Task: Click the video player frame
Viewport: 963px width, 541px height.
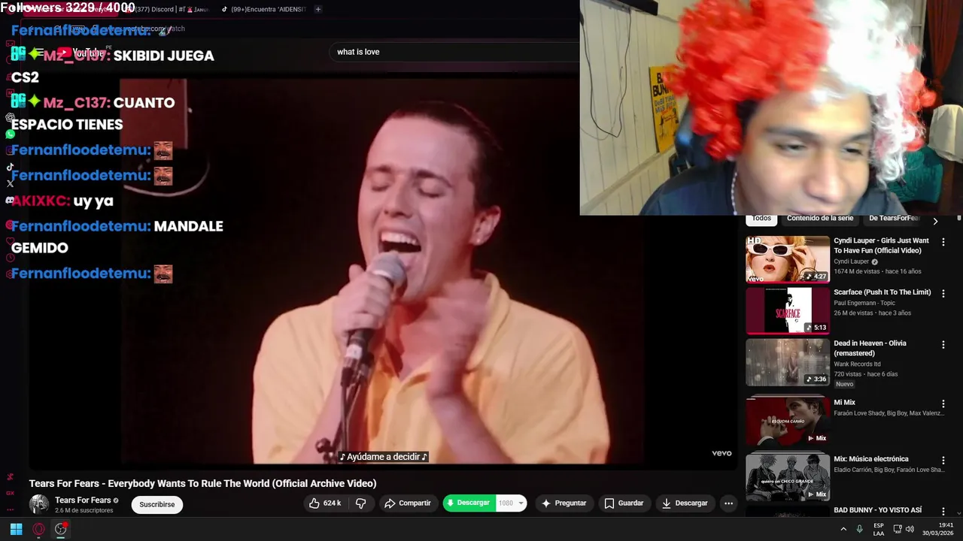Action: click(x=383, y=270)
